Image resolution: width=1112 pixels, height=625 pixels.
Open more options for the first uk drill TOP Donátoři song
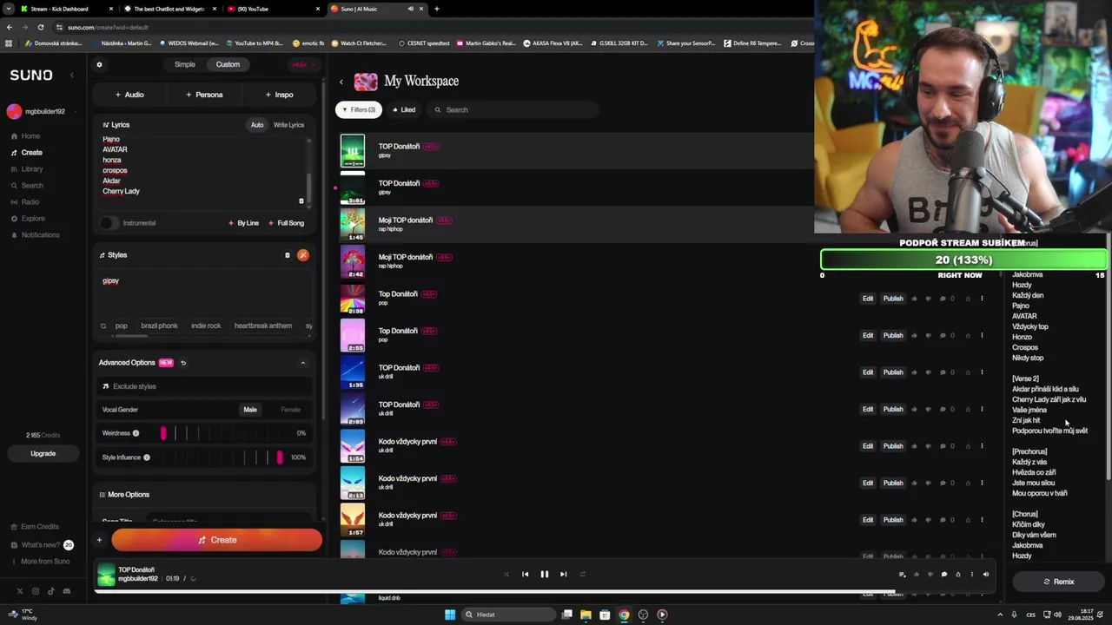[x=982, y=372]
